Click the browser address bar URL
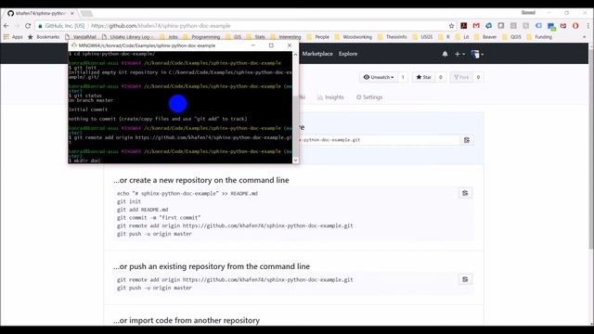Viewport: 594px width, 334px height. pyautogui.click(x=161, y=26)
